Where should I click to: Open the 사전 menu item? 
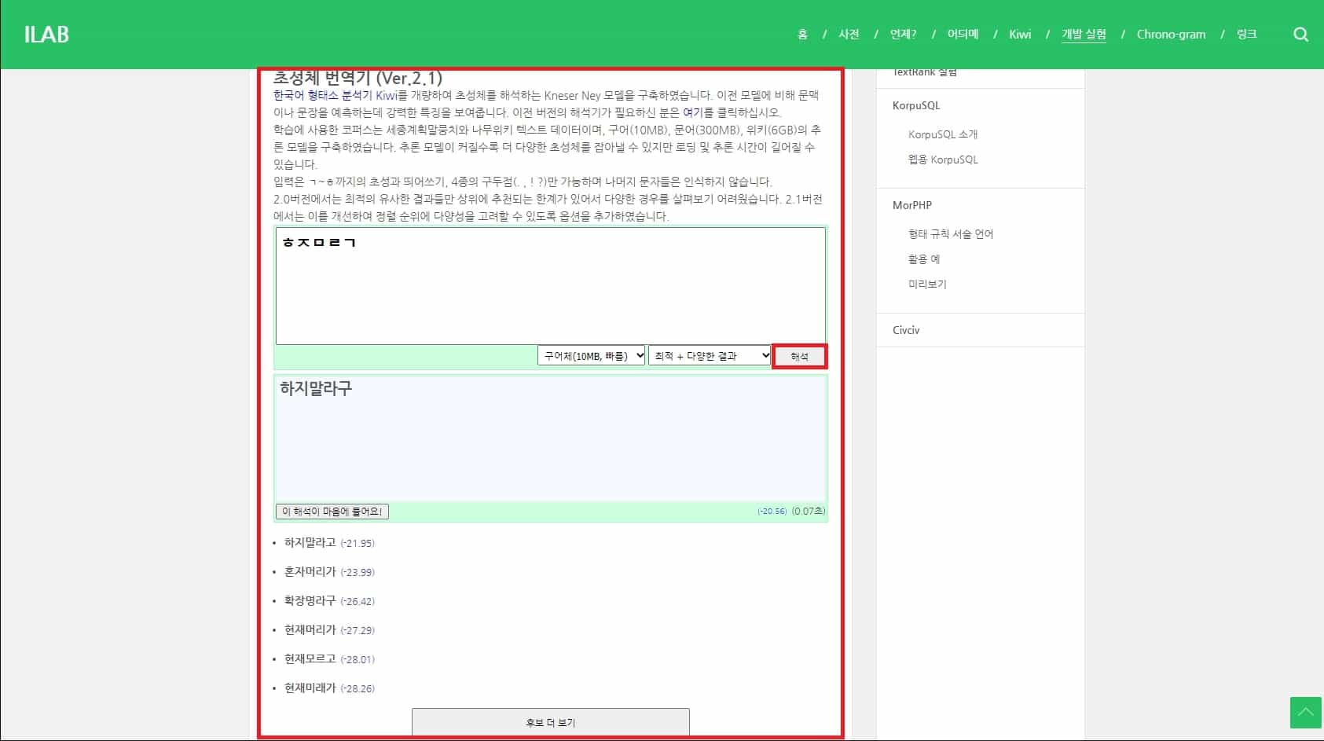[x=849, y=34]
